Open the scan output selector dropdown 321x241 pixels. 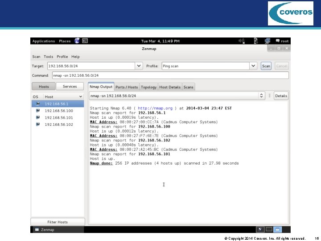pos(261,96)
